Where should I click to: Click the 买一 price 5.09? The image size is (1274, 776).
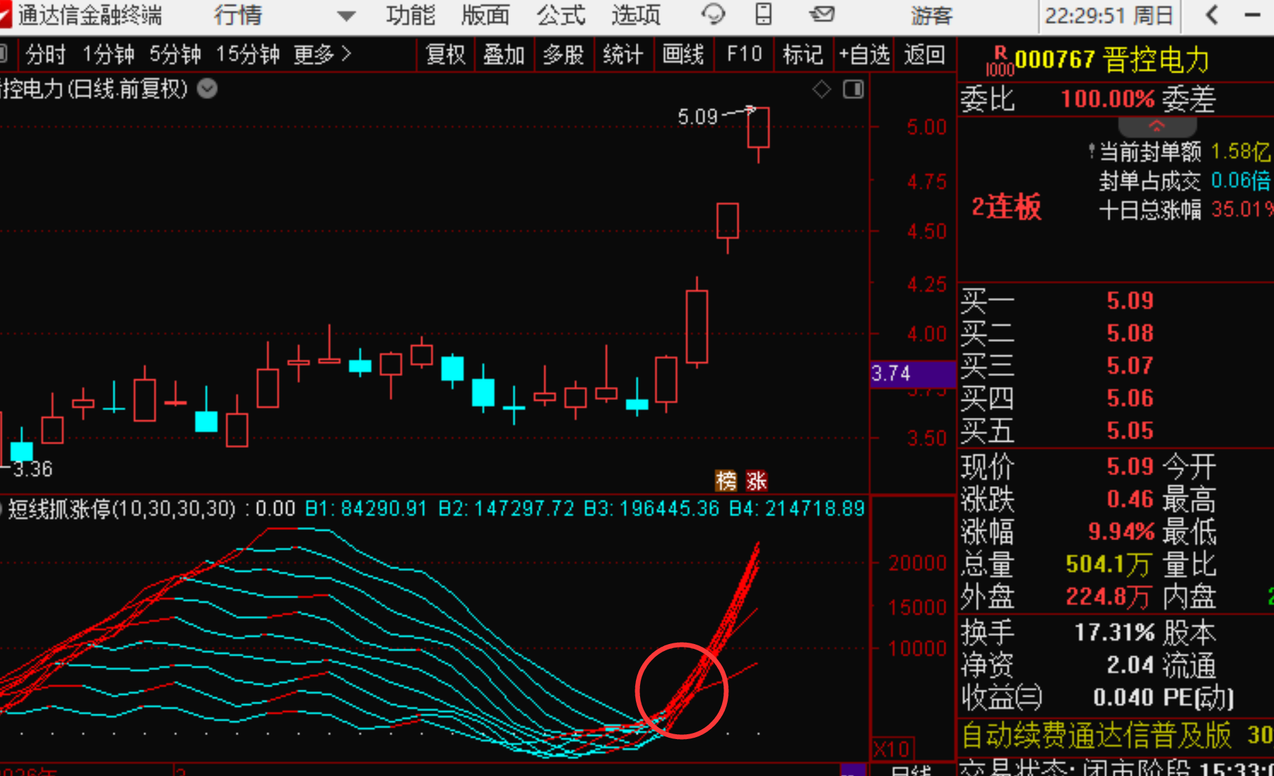click(x=1130, y=300)
